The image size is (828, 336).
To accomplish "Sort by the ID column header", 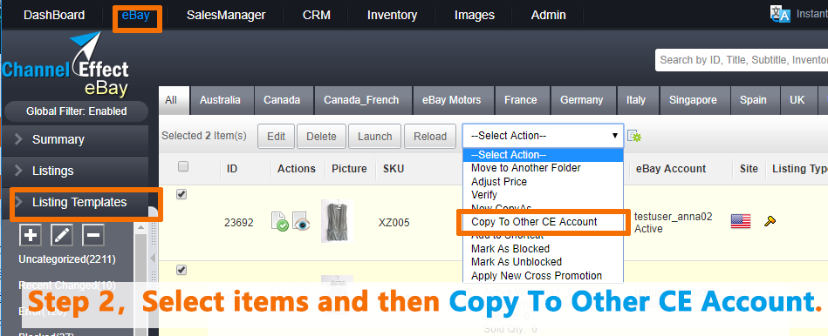I will 232,169.
